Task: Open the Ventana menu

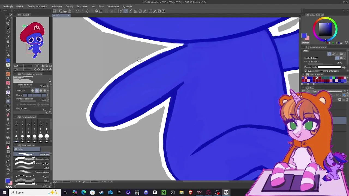Action: pyautogui.click(x=113, y=7)
